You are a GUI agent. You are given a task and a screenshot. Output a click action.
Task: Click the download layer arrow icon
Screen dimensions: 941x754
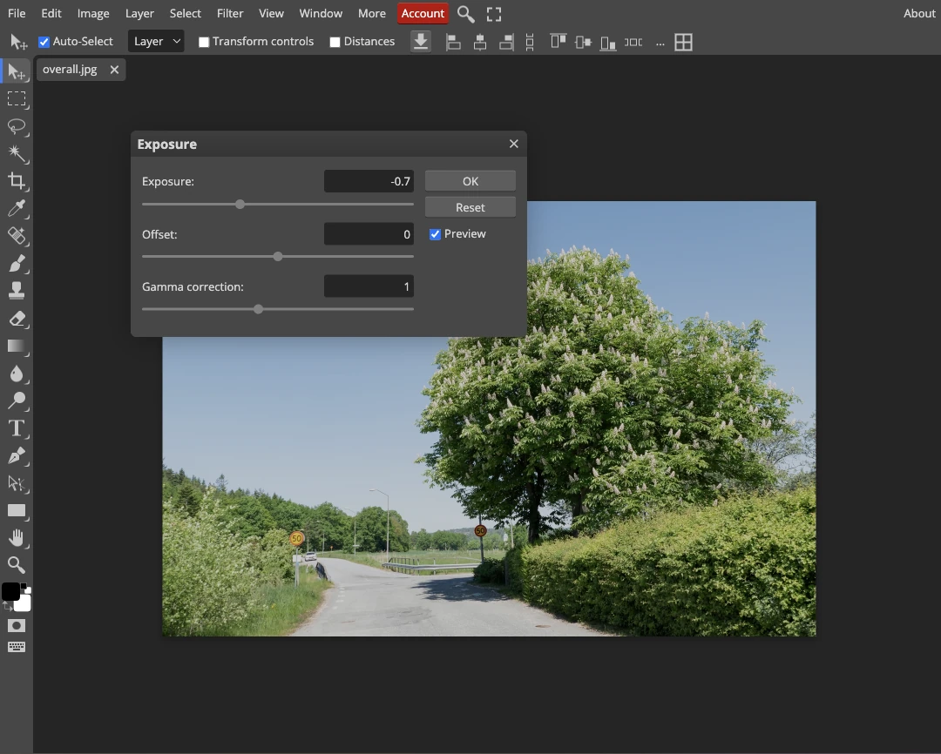click(421, 42)
